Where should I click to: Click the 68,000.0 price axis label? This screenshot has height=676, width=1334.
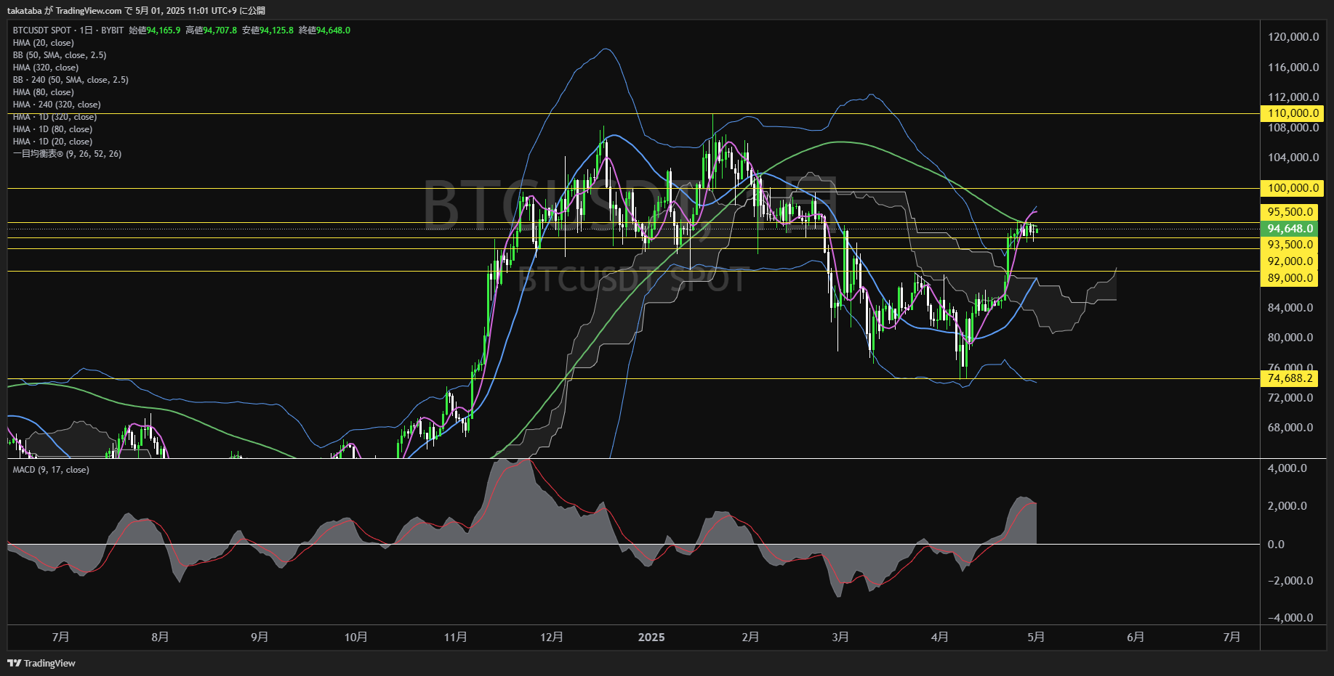coord(1290,428)
